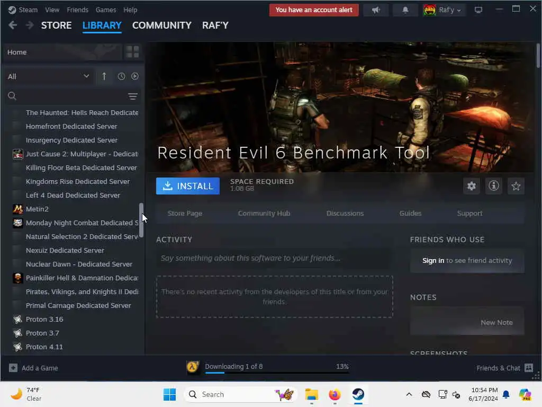The image size is (542, 407).
Task: Open the Support link
Action: pyautogui.click(x=470, y=213)
